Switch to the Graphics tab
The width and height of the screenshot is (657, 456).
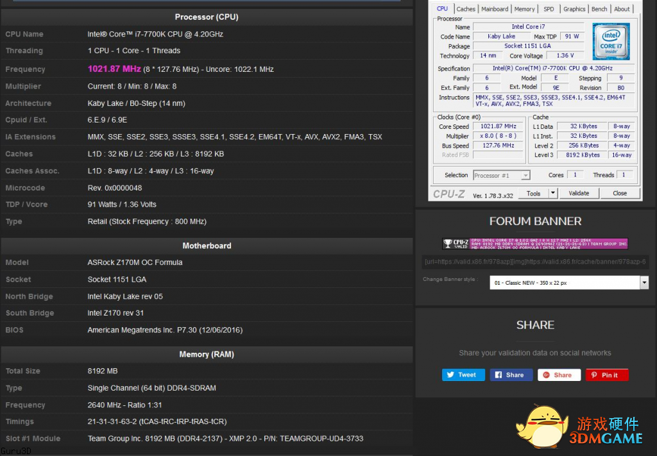pos(574,9)
